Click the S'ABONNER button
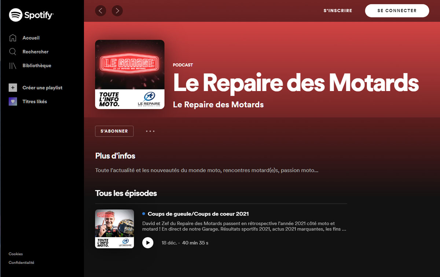 tap(114, 131)
